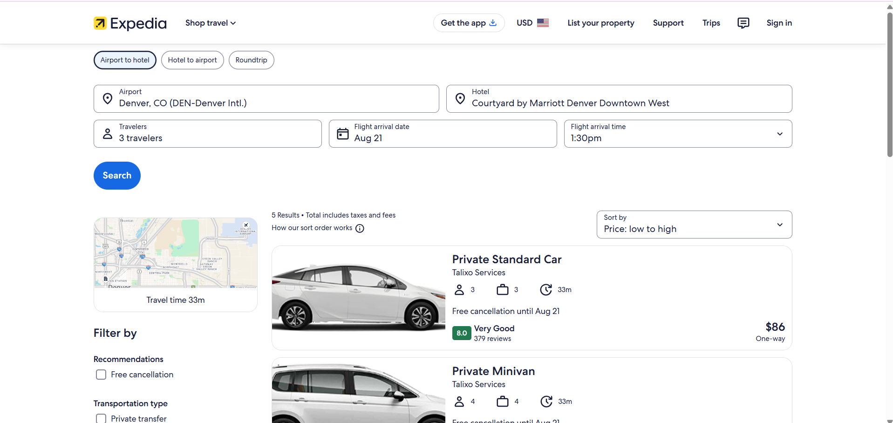Open Flight arrival date picker
The image size is (893, 423).
(443, 134)
